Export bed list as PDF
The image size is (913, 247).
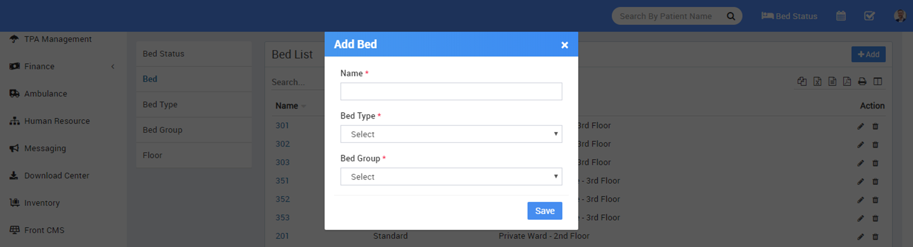847,82
